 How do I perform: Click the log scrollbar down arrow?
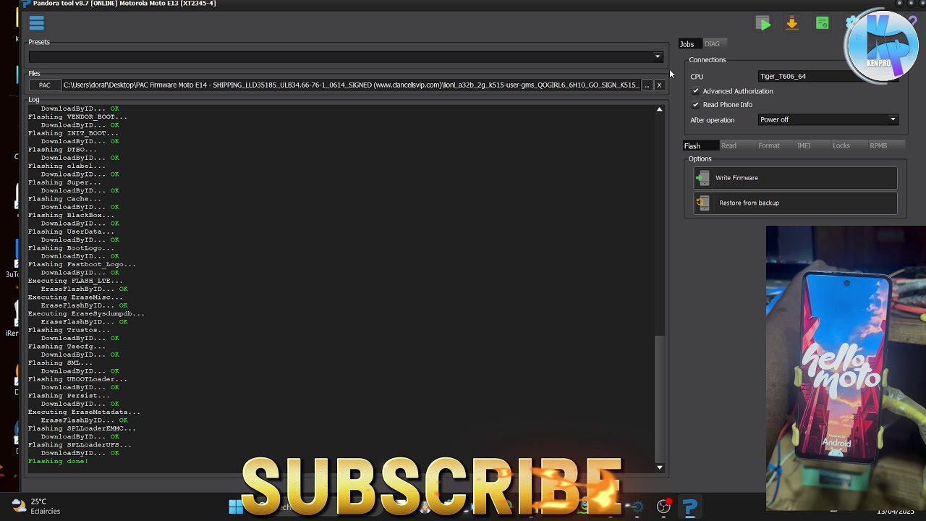tap(659, 467)
